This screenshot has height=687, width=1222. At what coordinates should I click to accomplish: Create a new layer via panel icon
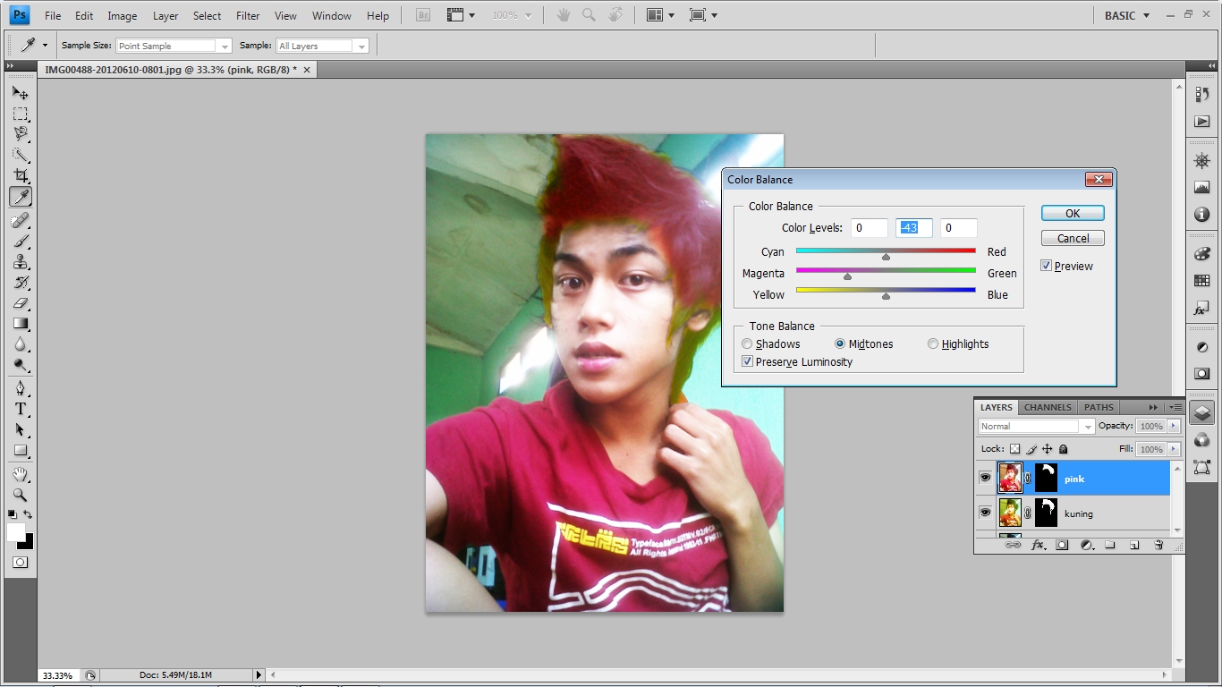[x=1134, y=545]
